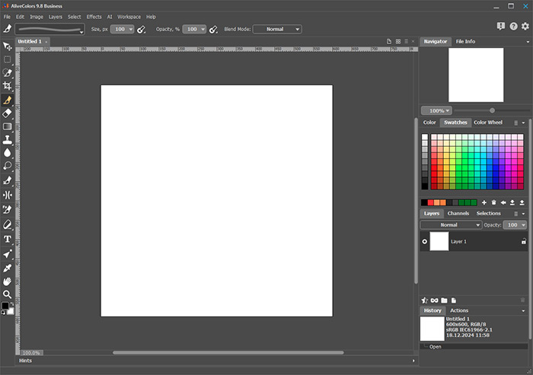The image size is (533, 375).
Task: Select the Open history state
Action: pyautogui.click(x=474, y=346)
